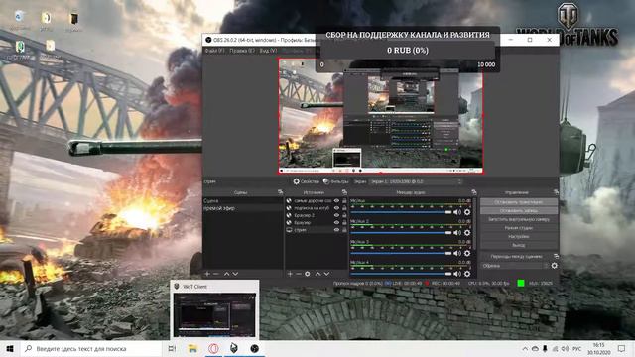Screen dimensions: 635x357
Task: Move the selected source down
Action: (x=326, y=274)
